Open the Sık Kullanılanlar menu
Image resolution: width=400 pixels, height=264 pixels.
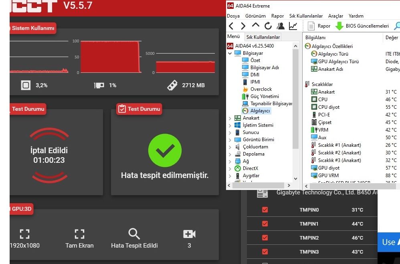coord(306,16)
